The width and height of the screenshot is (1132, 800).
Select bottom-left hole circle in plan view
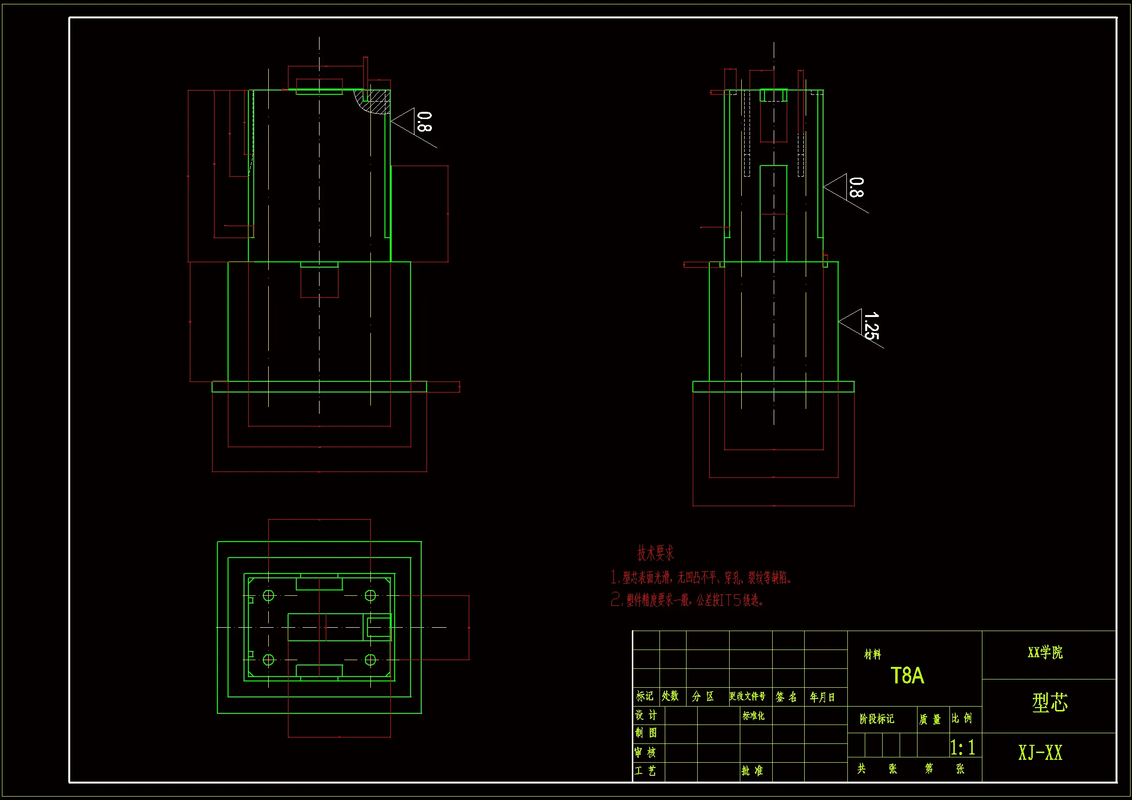pyautogui.click(x=268, y=660)
